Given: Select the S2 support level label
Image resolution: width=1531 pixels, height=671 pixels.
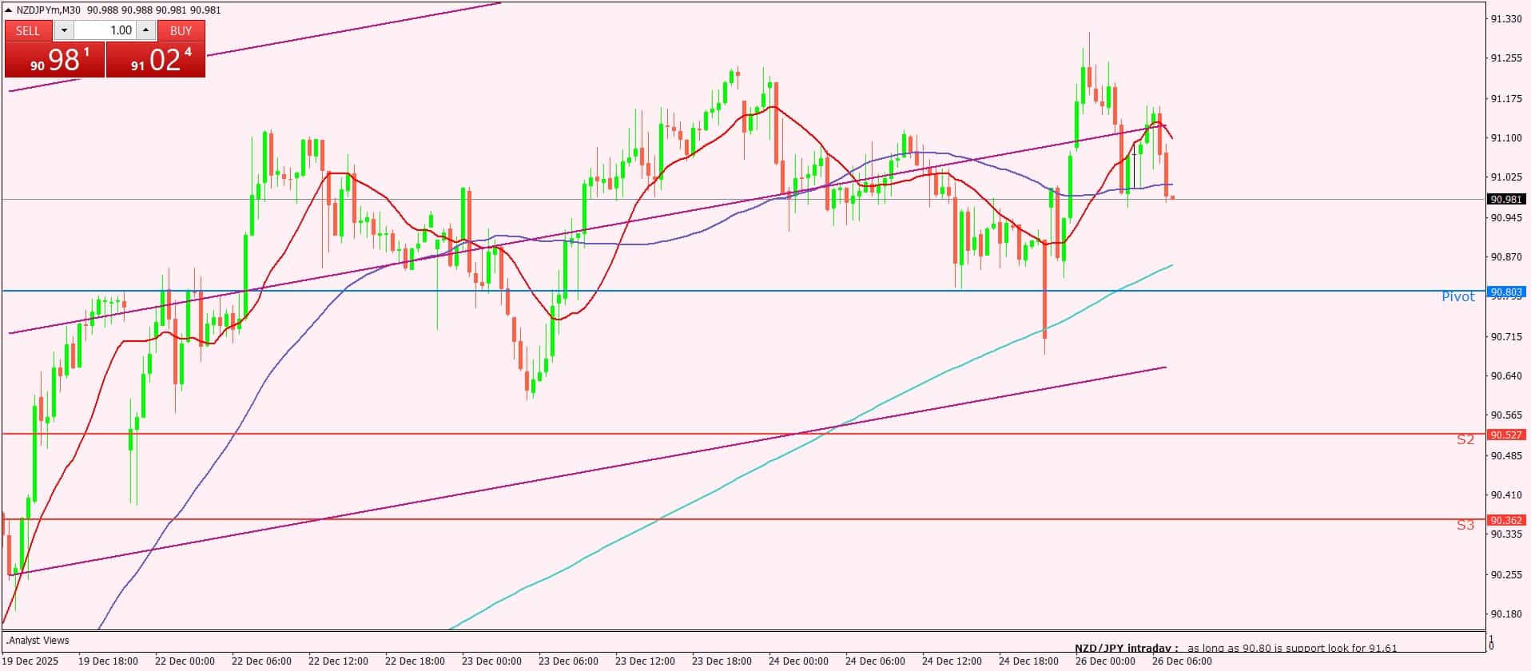Looking at the screenshot, I should click(x=1465, y=439).
